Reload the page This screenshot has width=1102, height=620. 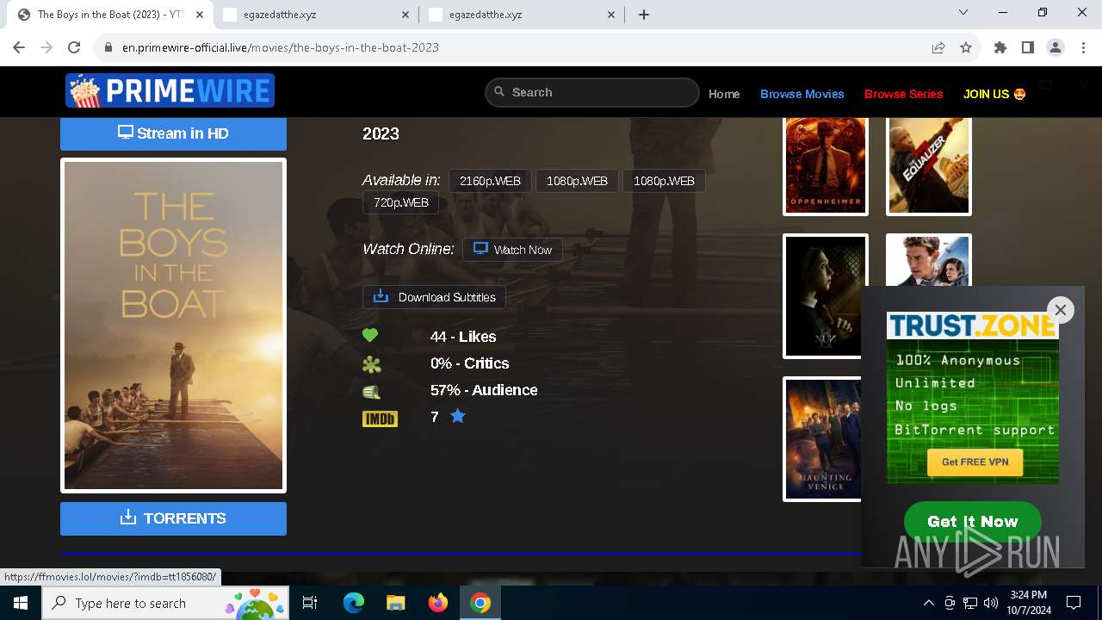(74, 47)
